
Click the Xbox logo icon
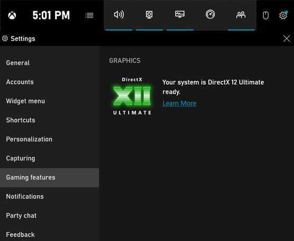click(x=12, y=15)
